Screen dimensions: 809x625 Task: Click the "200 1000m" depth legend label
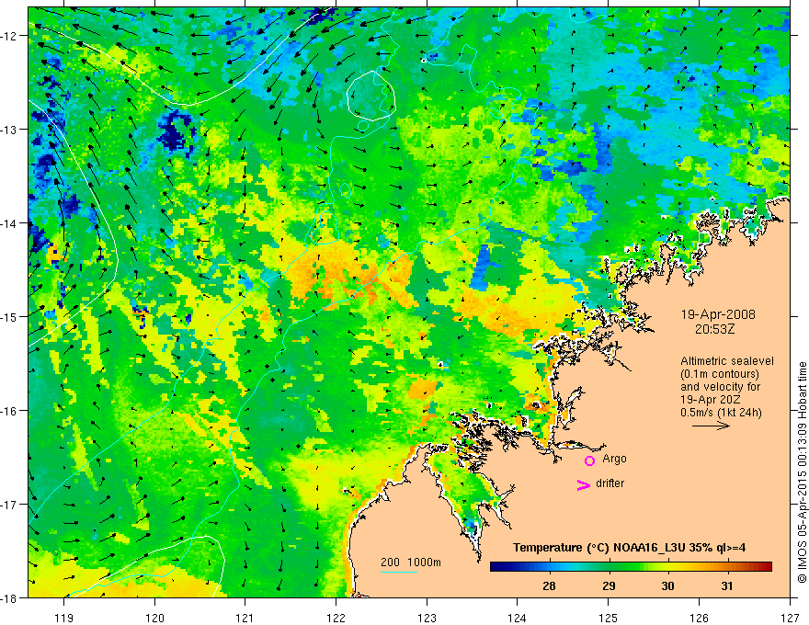[x=411, y=562]
